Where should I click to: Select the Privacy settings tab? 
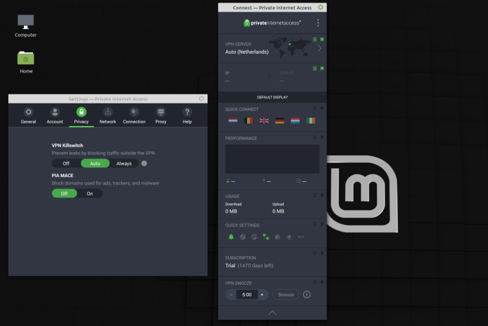[81, 116]
